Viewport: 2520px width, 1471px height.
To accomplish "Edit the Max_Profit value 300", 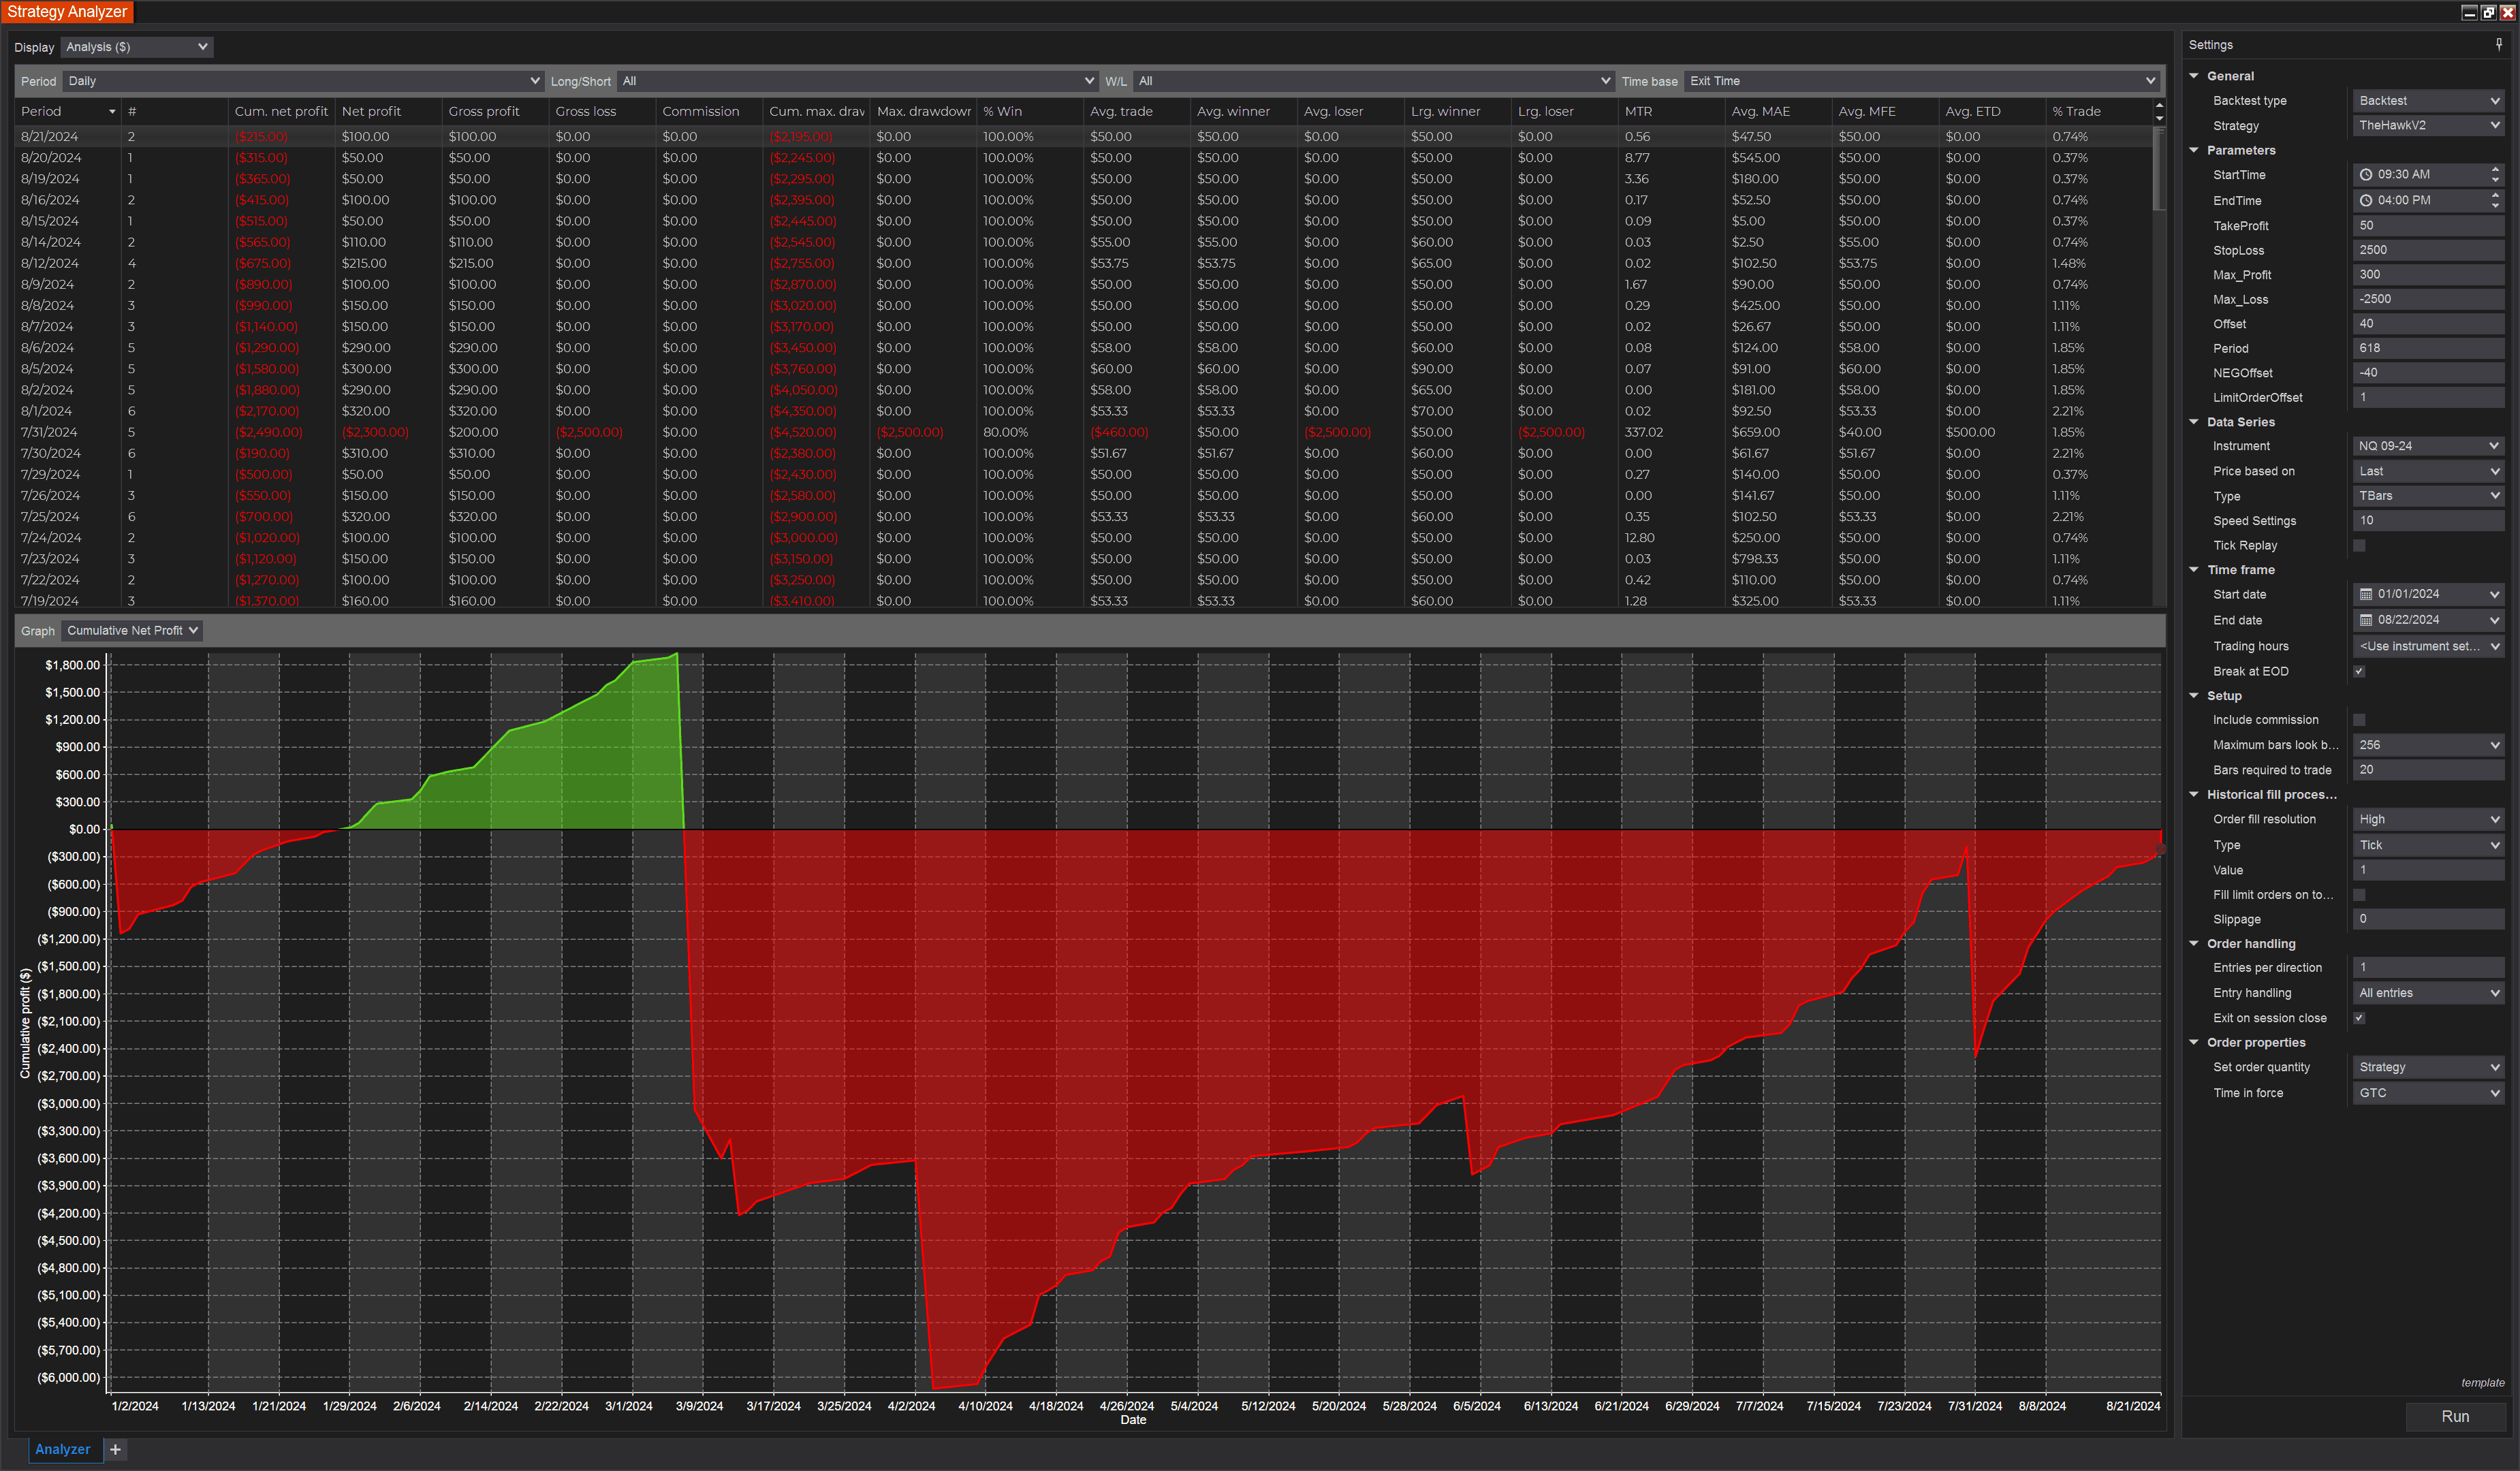I will click(x=2429, y=274).
